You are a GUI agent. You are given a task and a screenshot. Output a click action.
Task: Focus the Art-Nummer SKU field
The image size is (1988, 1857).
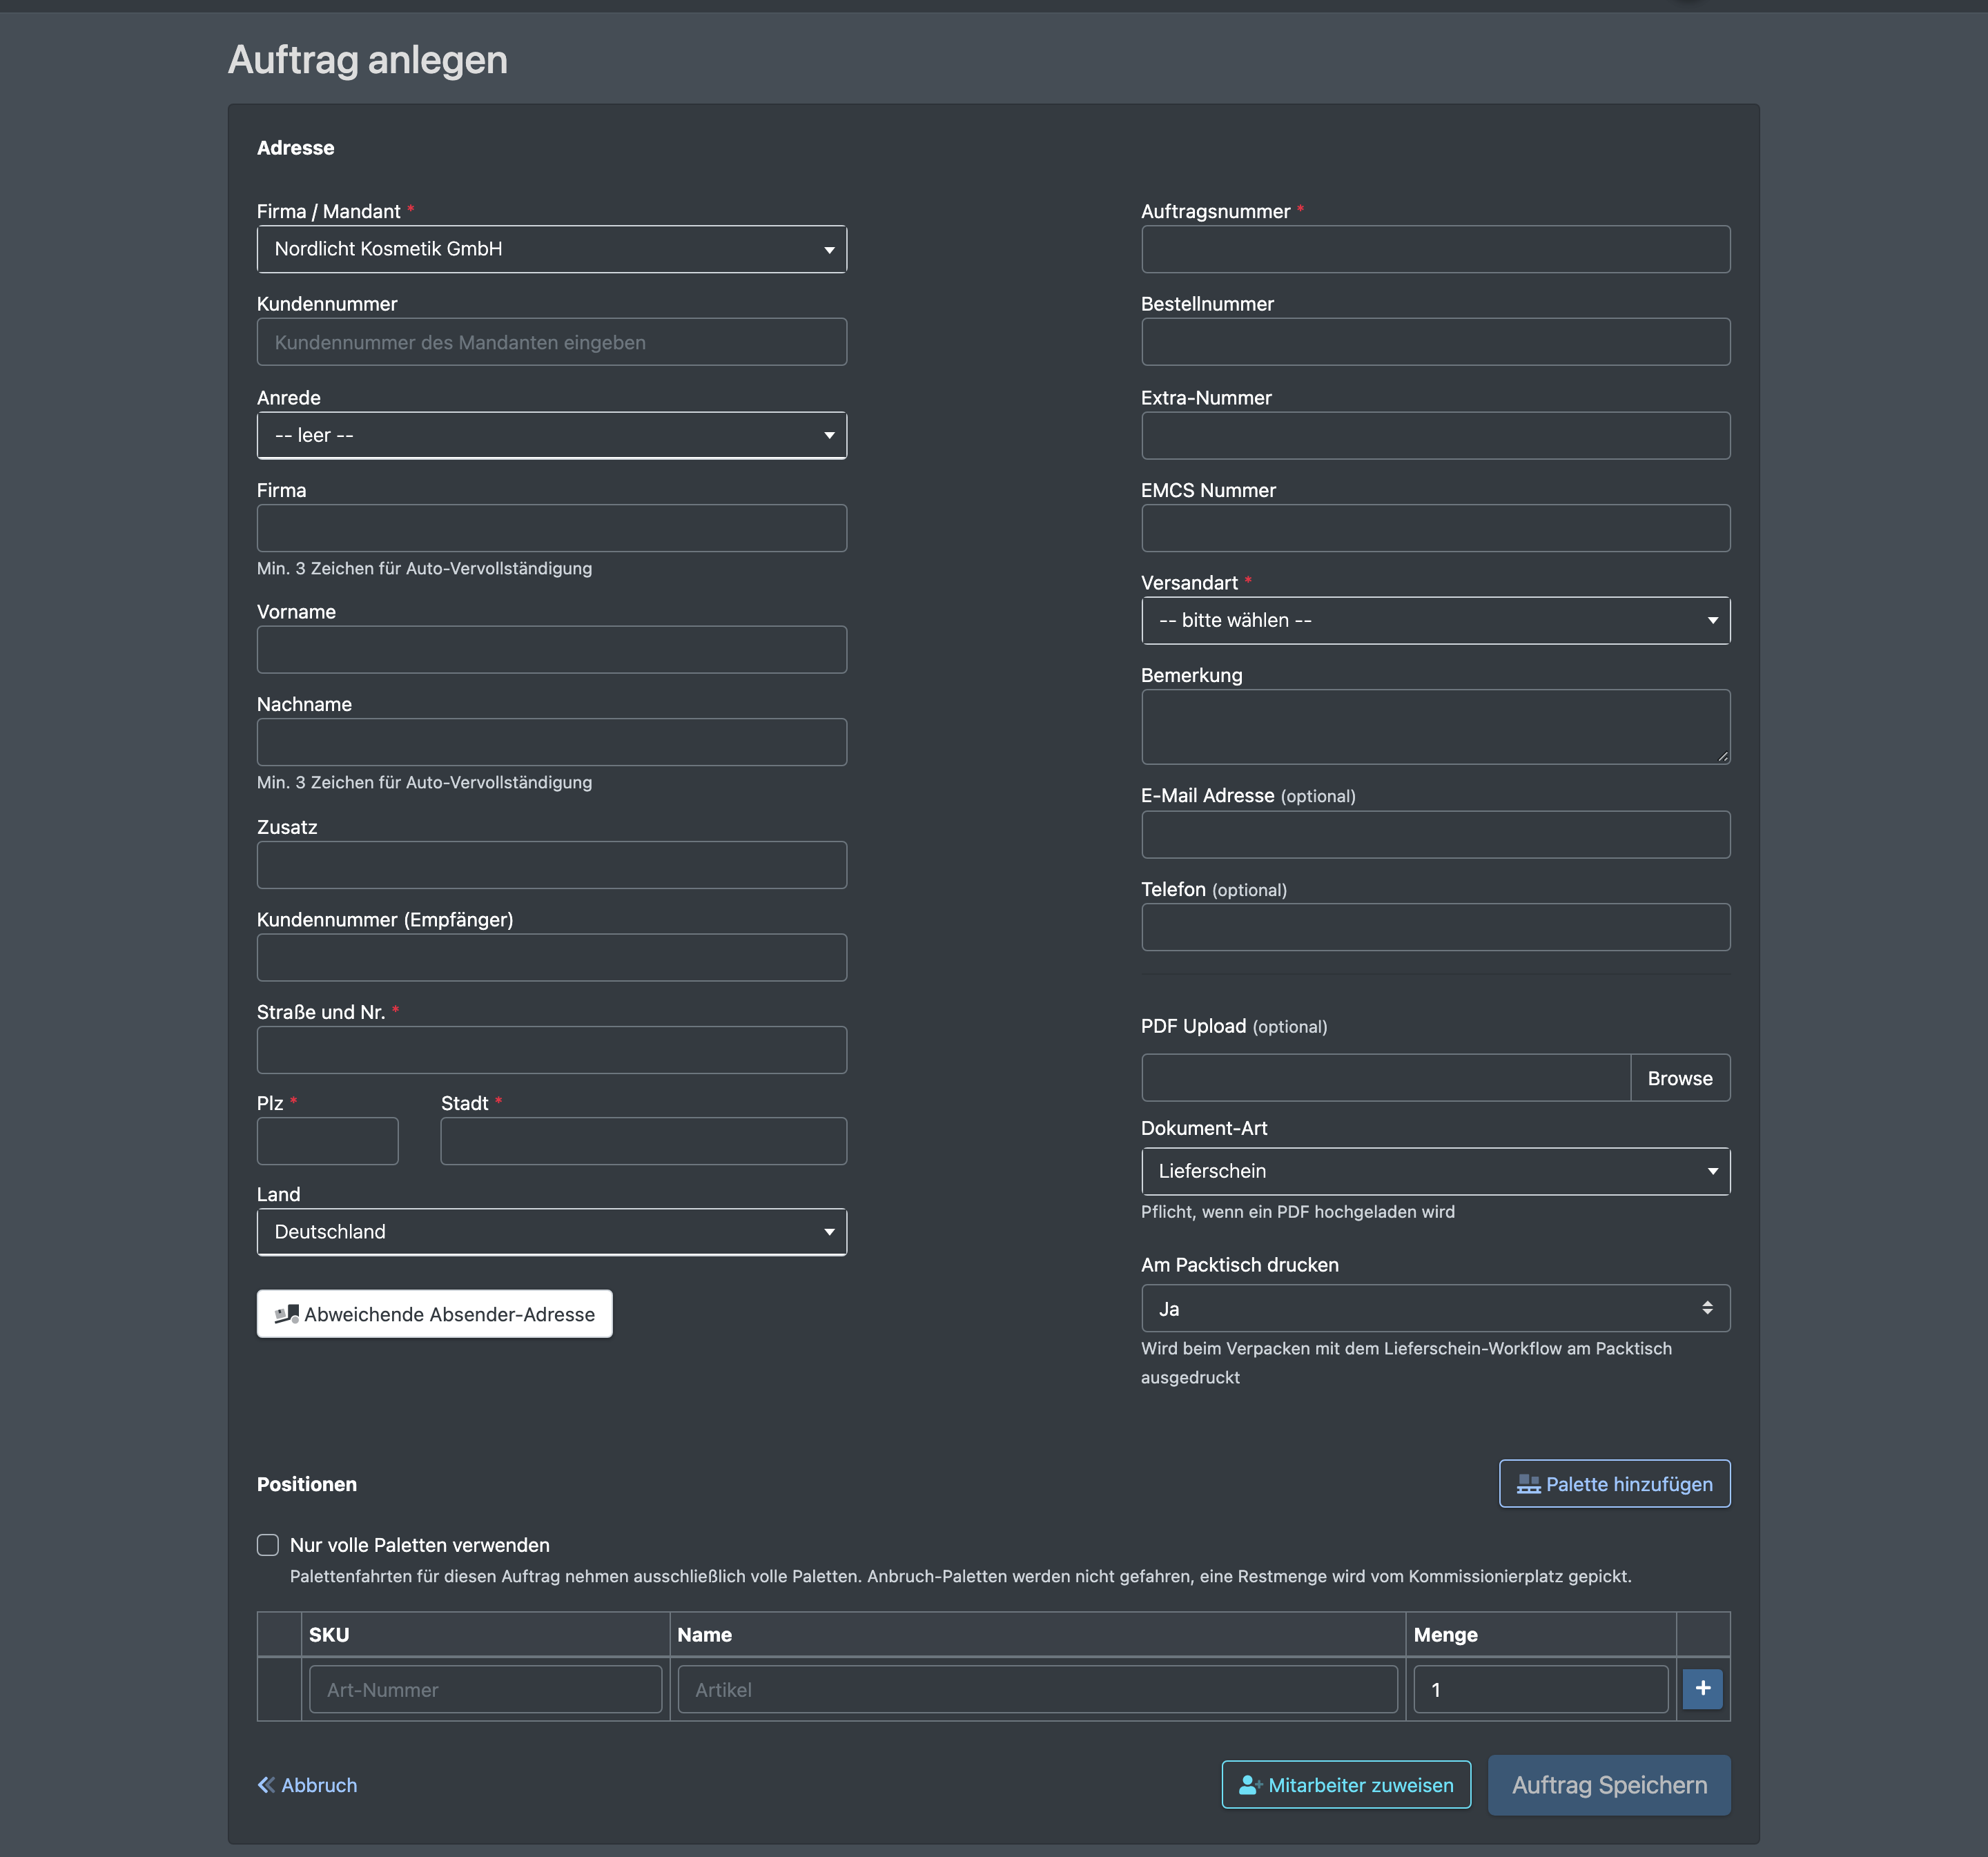pyautogui.click(x=486, y=1689)
